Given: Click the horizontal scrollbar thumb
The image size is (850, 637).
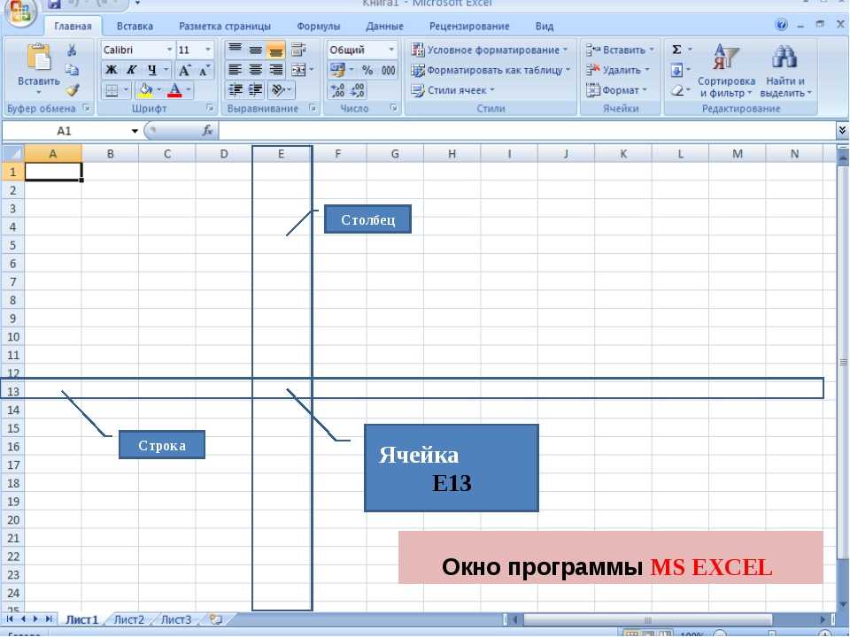Looking at the screenshot, I should 647,619.
